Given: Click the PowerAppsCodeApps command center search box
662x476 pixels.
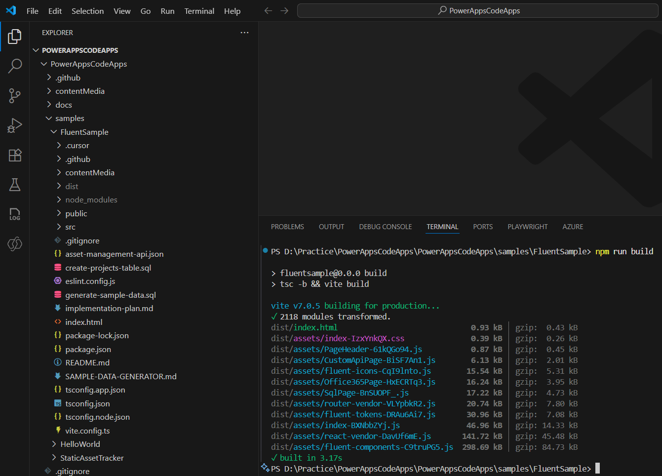Looking at the screenshot, I should (478, 11).
